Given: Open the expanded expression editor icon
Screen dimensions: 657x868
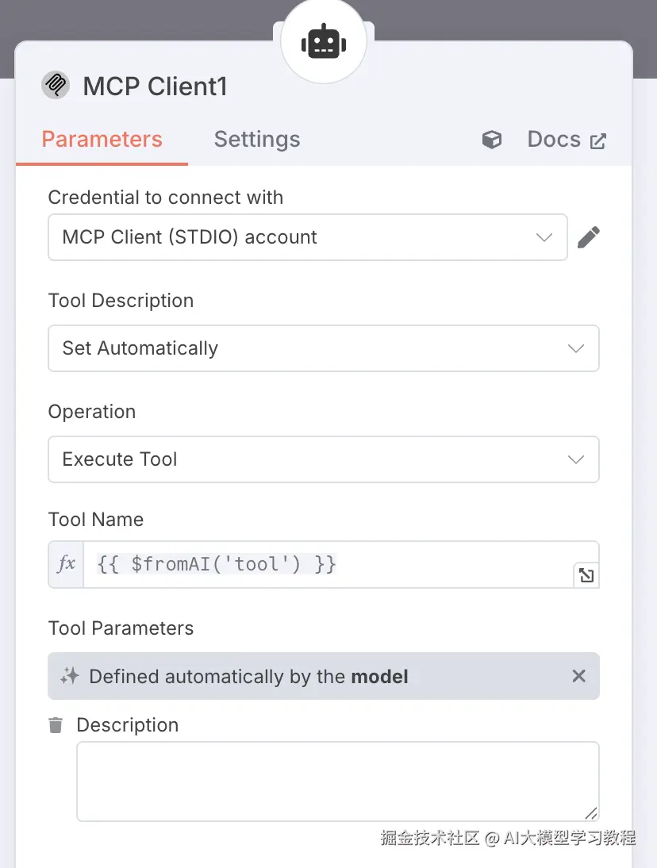Looking at the screenshot, I should [x=586, y=576].
